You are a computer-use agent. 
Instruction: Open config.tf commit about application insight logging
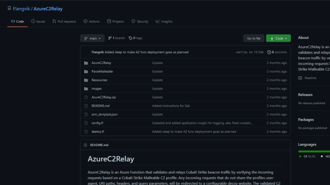point(202,123)
